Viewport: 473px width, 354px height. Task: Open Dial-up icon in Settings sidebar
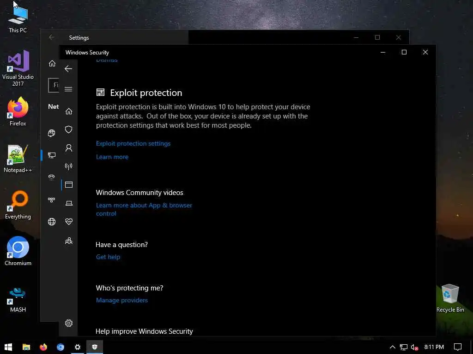click(52, 177)
